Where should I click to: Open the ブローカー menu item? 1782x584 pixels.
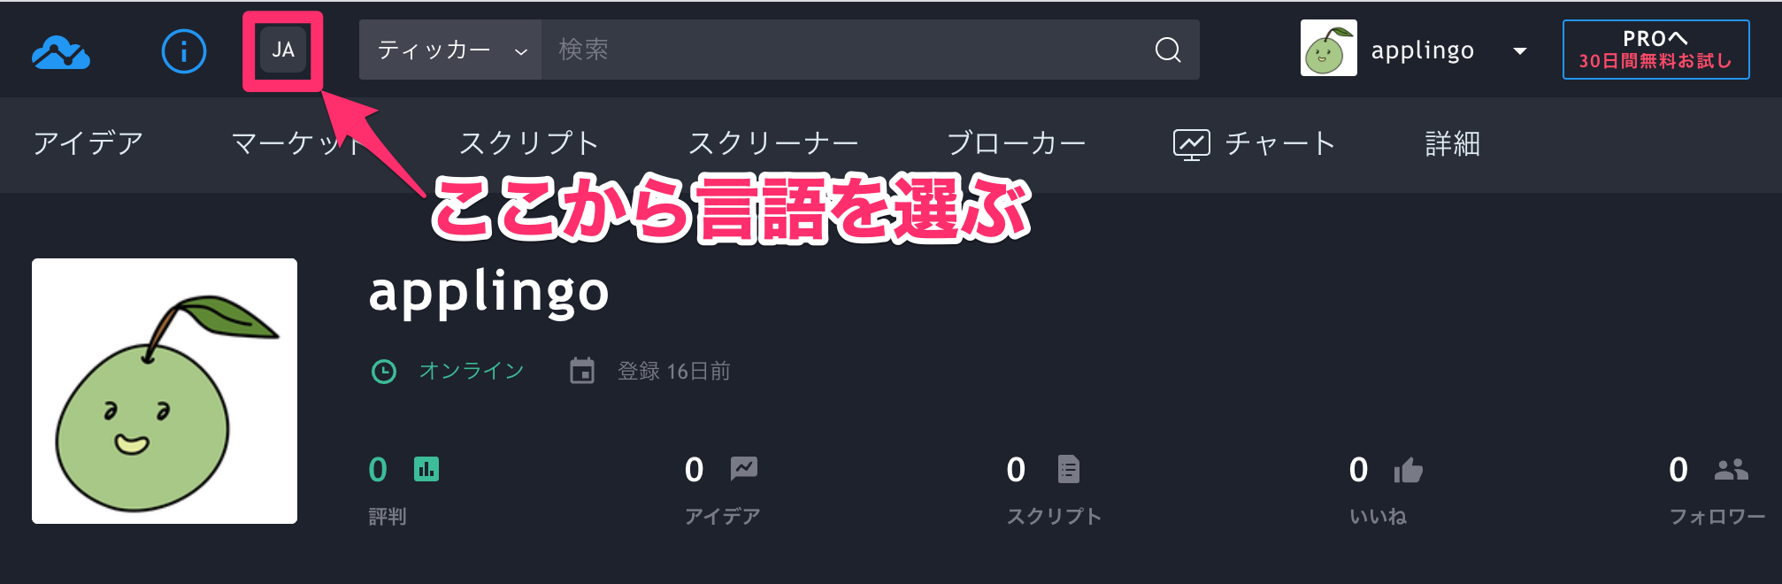pyautogui.click(x=1016, y=143)
